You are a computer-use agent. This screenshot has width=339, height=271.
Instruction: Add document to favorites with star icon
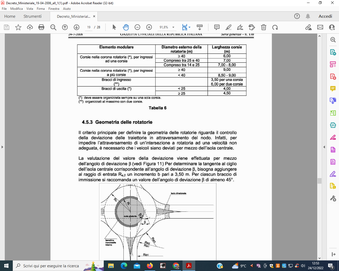[x=18, y=27]
